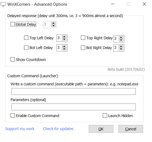Dismiss dialog with the Cancel button
Screen dimensions: 152x142
(x=131, y=129)
